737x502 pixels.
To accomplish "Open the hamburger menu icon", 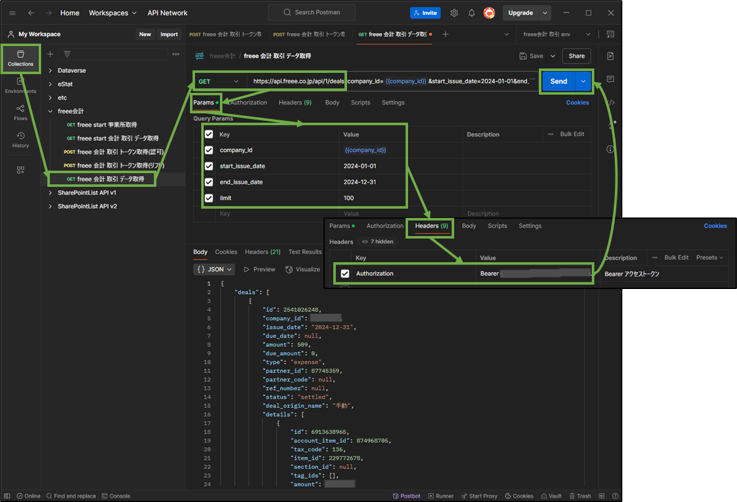I will click(12, 12).
